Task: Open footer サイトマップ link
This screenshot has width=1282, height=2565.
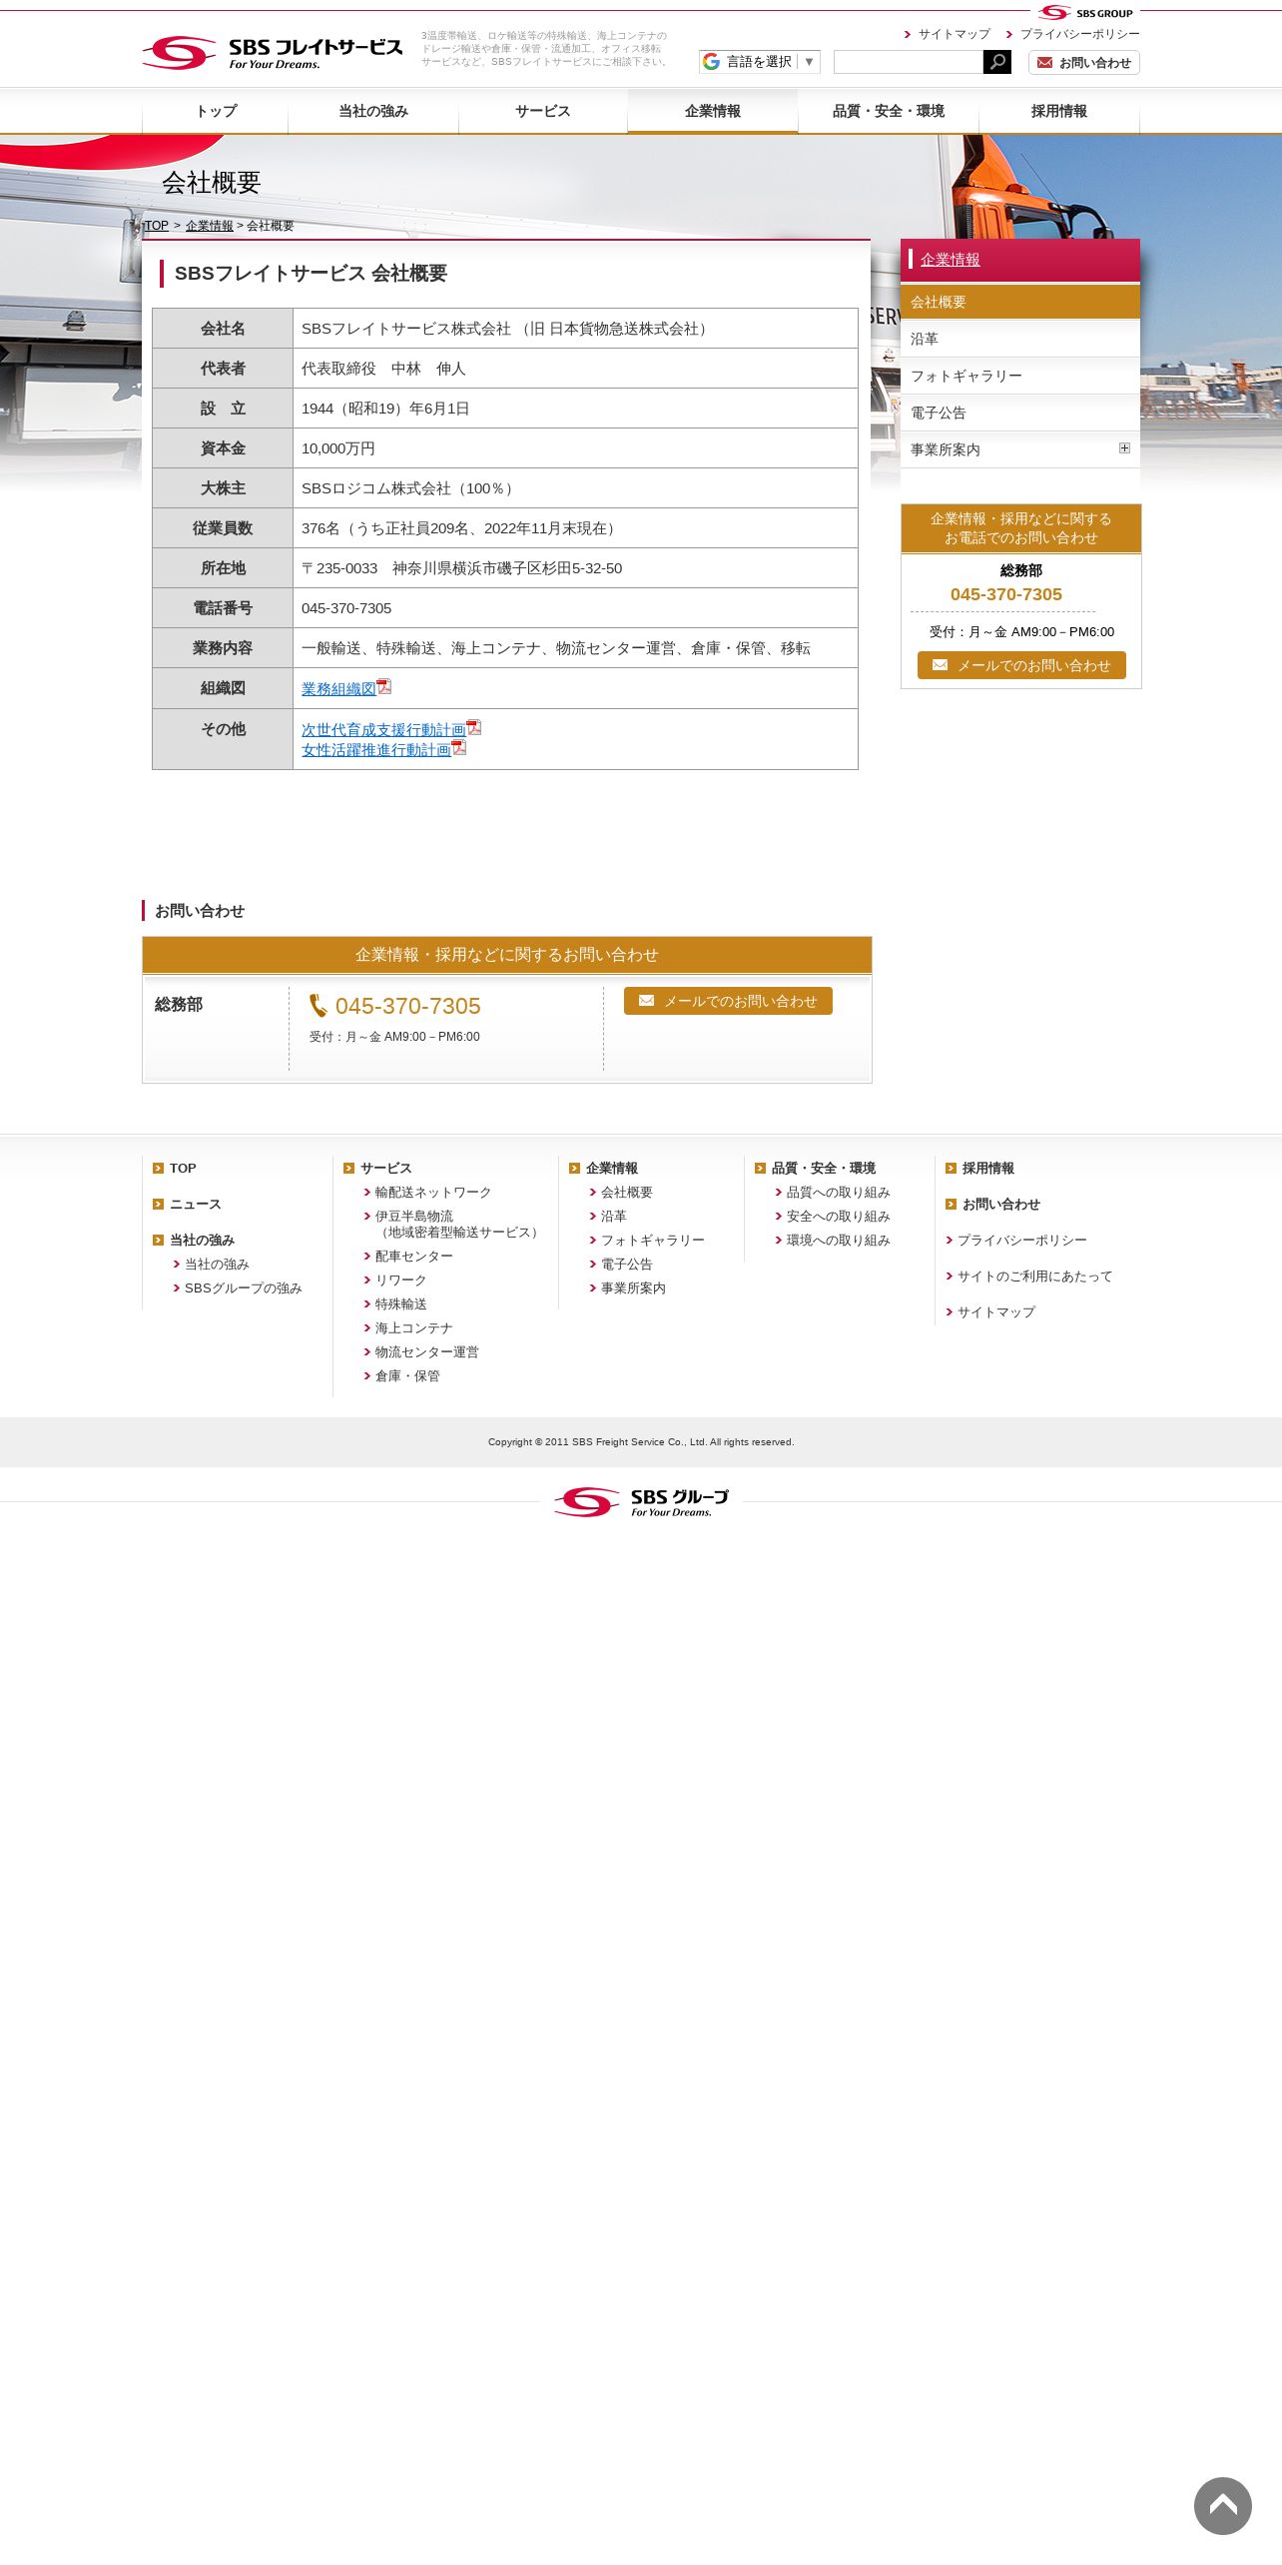Action: (996, 1311)
